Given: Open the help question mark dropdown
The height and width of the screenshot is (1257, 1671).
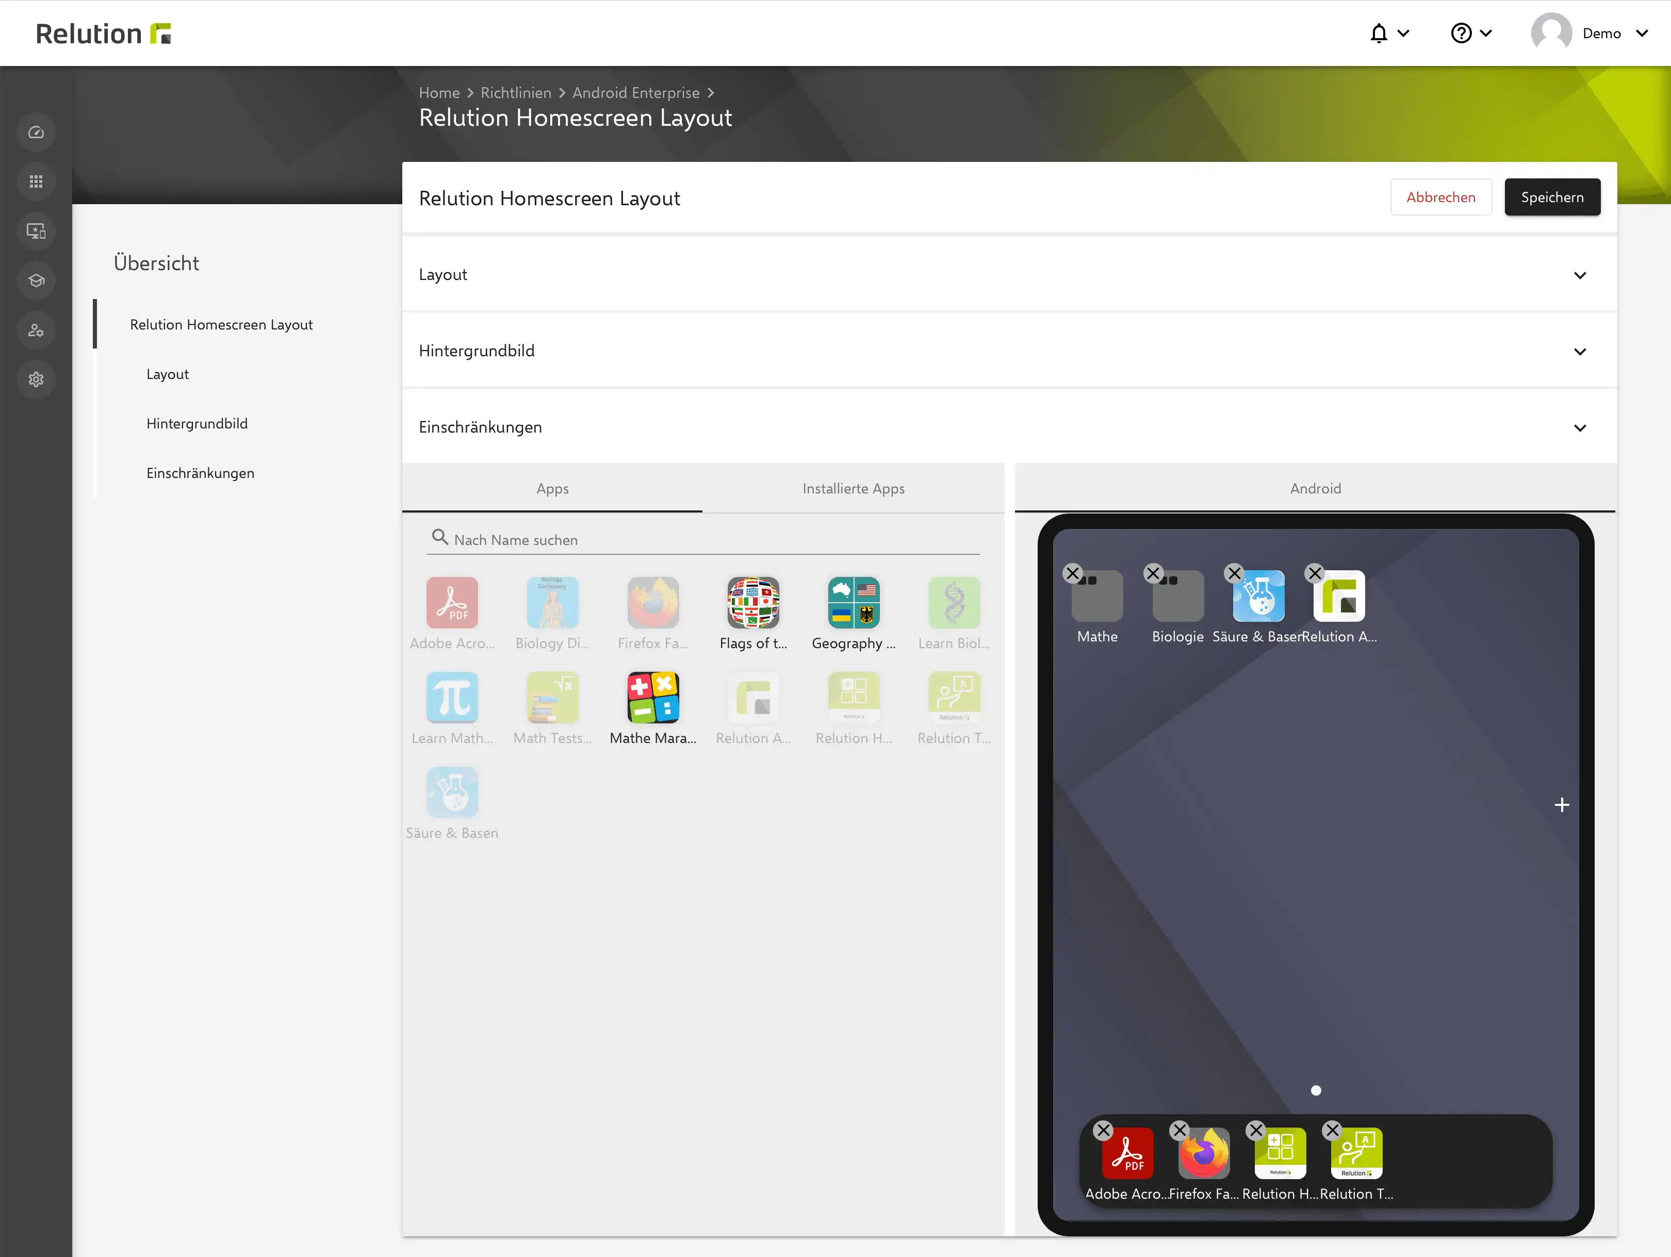Looking at the screenshot, I should [1471, 33].
